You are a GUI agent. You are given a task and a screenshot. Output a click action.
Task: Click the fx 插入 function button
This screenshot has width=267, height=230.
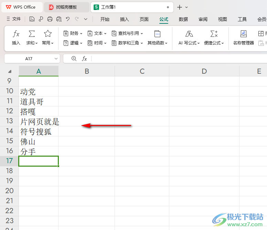click(16, 38)
